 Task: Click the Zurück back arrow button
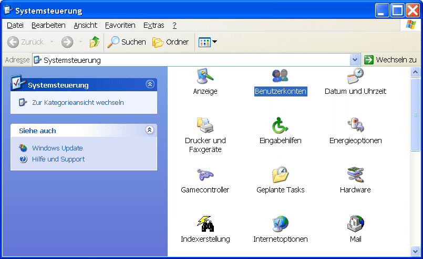25,42
